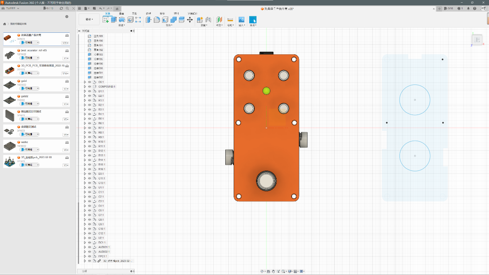Hide the COMPOUND:1 component
This screenshot has height=275, width=489.
89,87
